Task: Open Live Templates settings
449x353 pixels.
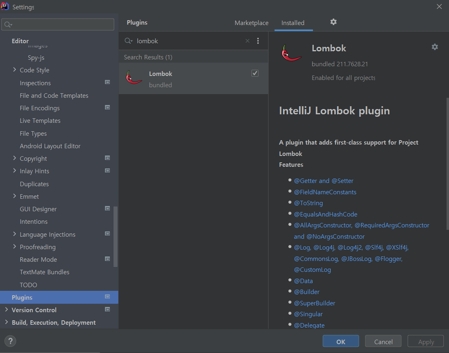Action: [40, 121]
